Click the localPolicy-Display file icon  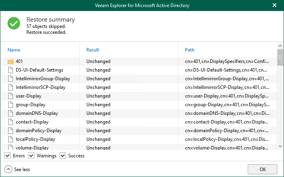pyautogui.click(x=11, y=139)
